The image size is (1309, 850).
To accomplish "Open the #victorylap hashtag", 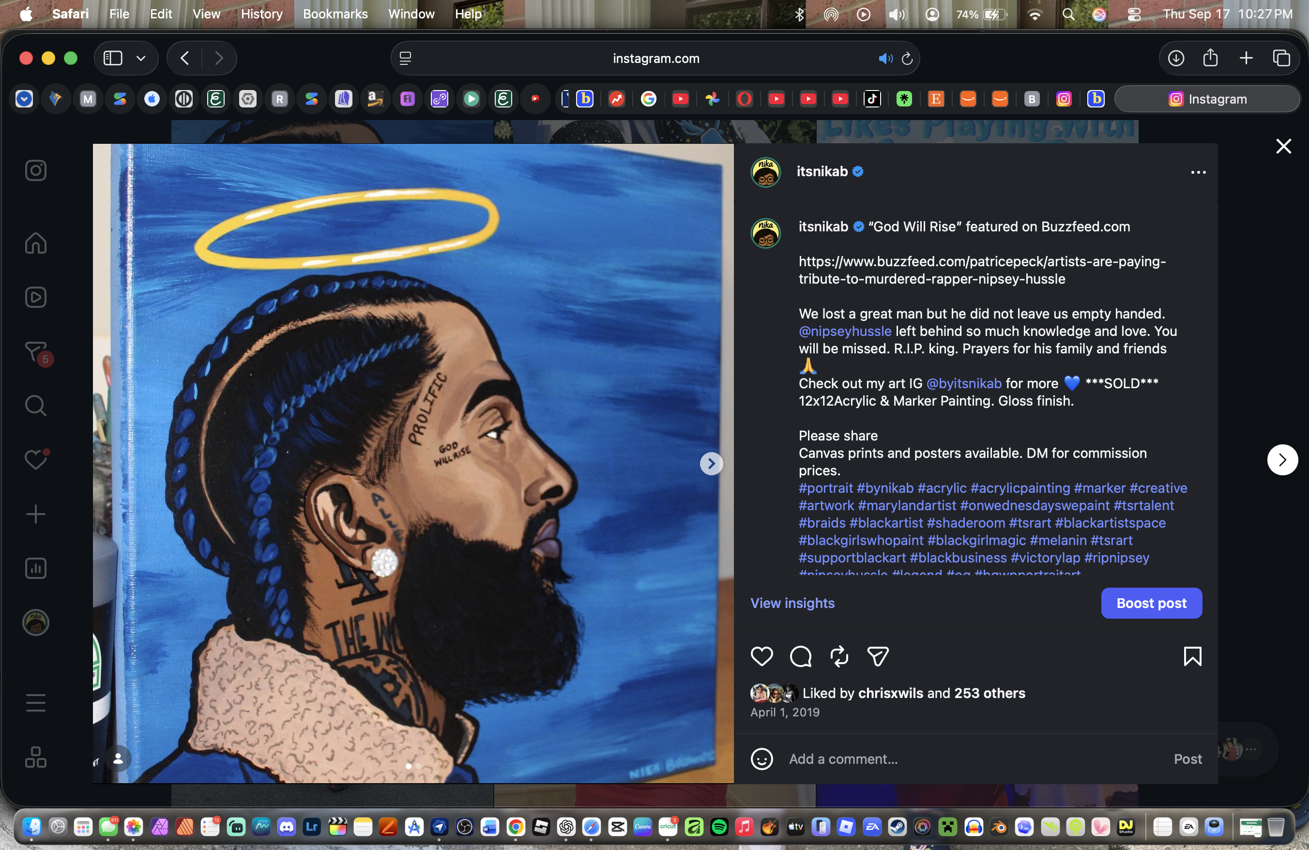I will click(1045, 558).
